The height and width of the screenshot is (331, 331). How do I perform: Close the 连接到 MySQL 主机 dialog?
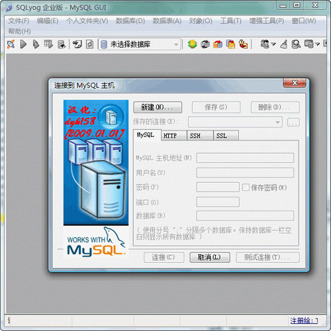tap(295, 83)
